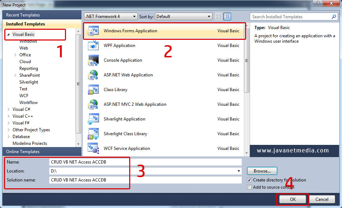This screenshot has height=208, width=342.
Task: Click the Console Application template icon
Action: [93, 60]
